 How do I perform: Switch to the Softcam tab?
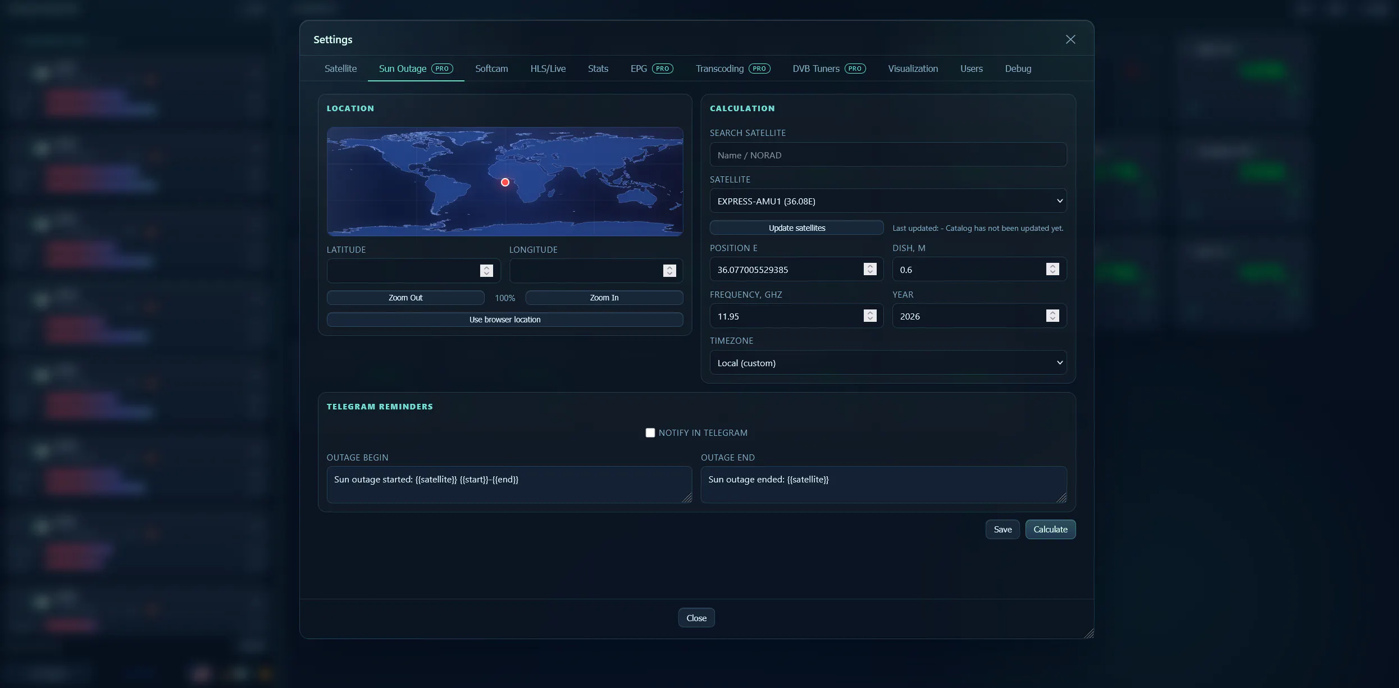point(491,69)
